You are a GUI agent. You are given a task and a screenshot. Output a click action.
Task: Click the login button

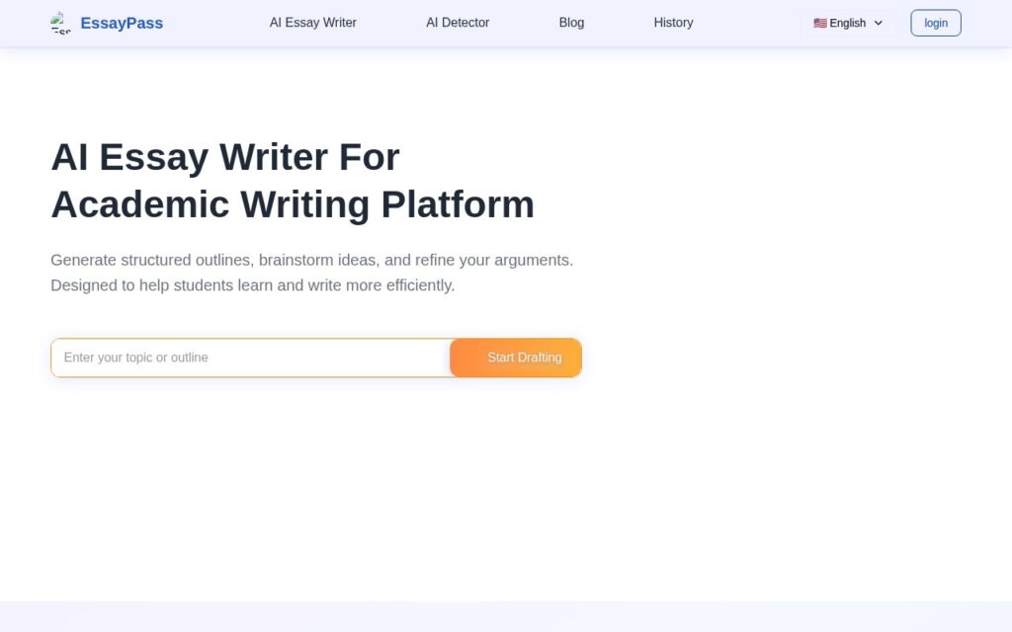tap(935, 24)
